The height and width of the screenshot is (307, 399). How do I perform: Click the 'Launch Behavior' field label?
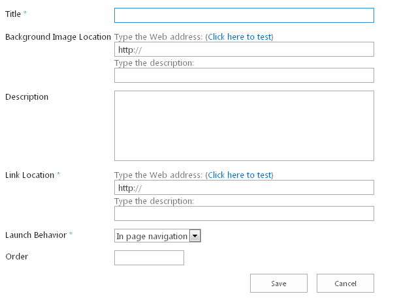point(35,235)
